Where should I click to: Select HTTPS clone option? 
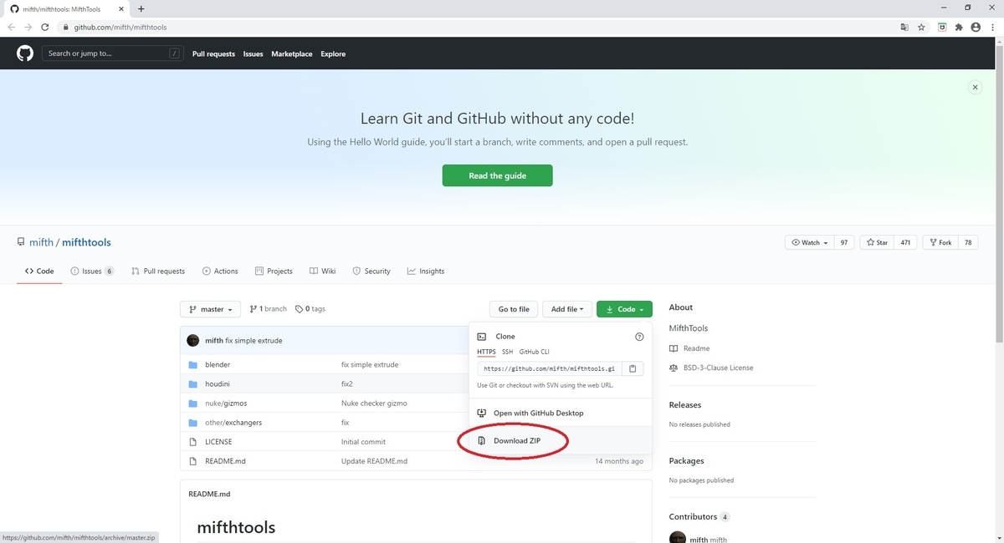pos(486,352)
